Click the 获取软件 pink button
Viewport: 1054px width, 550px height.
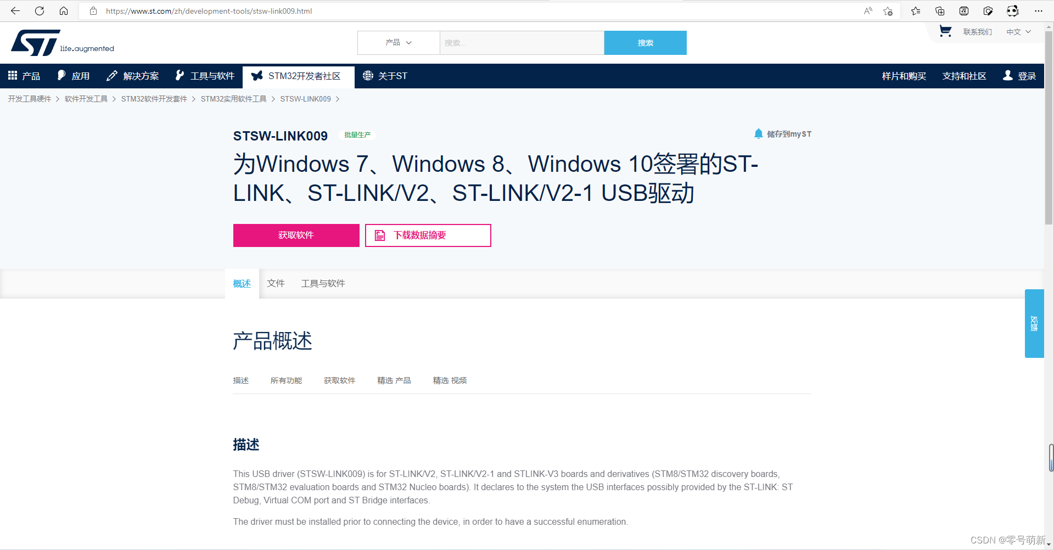[296, 235]
